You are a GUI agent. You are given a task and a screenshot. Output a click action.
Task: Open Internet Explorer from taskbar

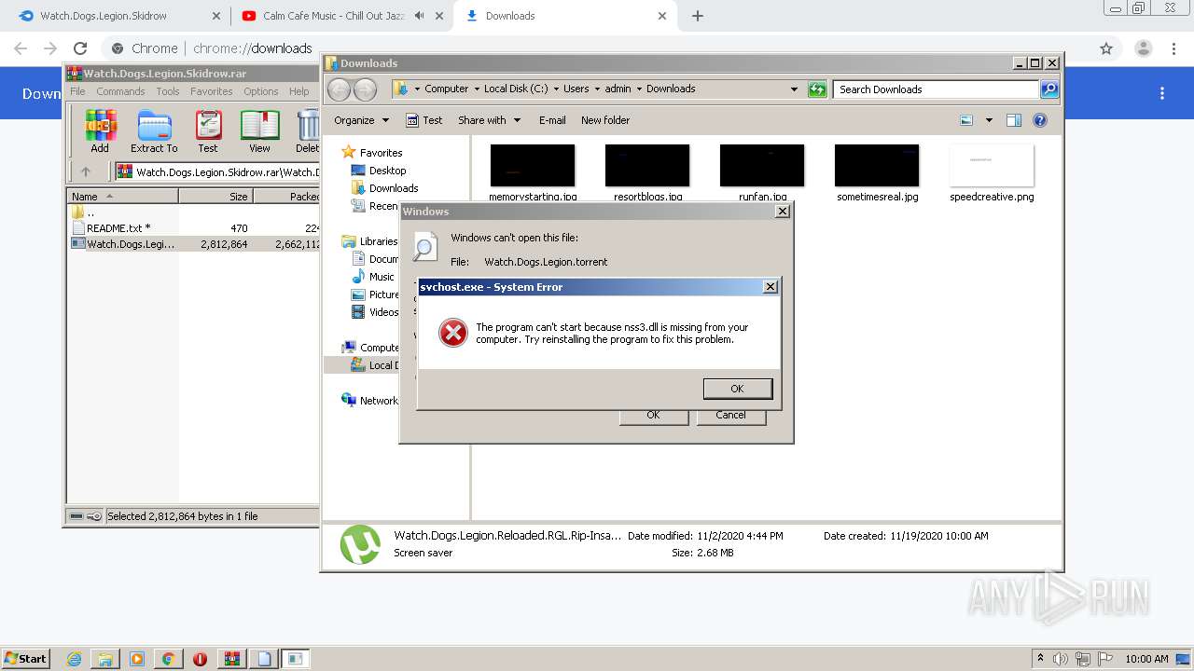click(75, 659)
